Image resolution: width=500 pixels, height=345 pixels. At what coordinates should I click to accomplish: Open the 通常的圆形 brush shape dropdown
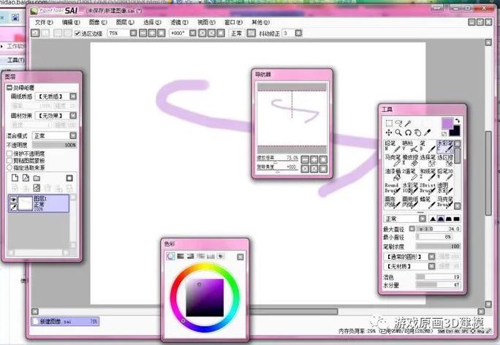(431, 257)
